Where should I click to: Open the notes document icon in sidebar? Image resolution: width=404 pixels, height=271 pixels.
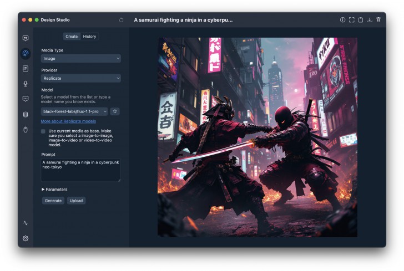point(26,69)
